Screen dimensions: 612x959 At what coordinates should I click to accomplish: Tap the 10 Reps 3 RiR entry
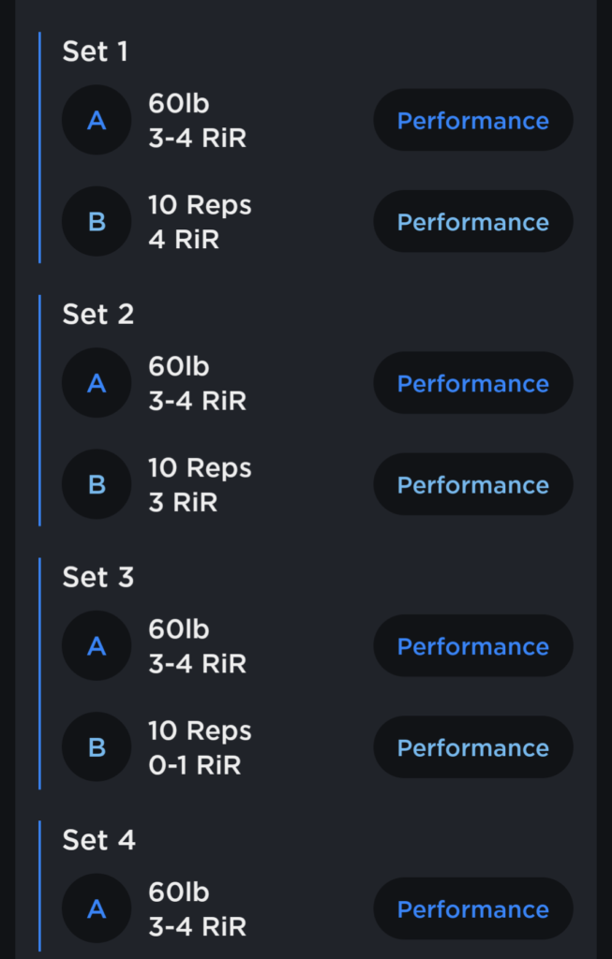200,485
